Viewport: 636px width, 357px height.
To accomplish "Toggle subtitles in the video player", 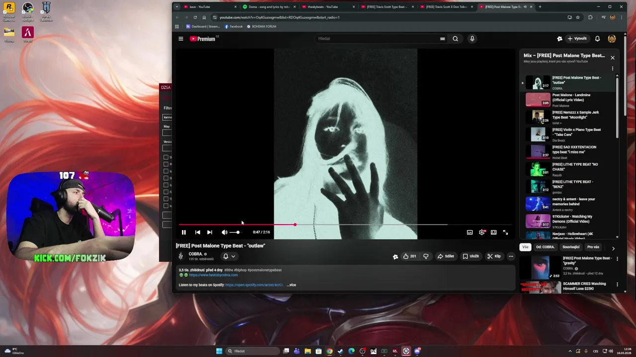I will [x=470, y=232].
